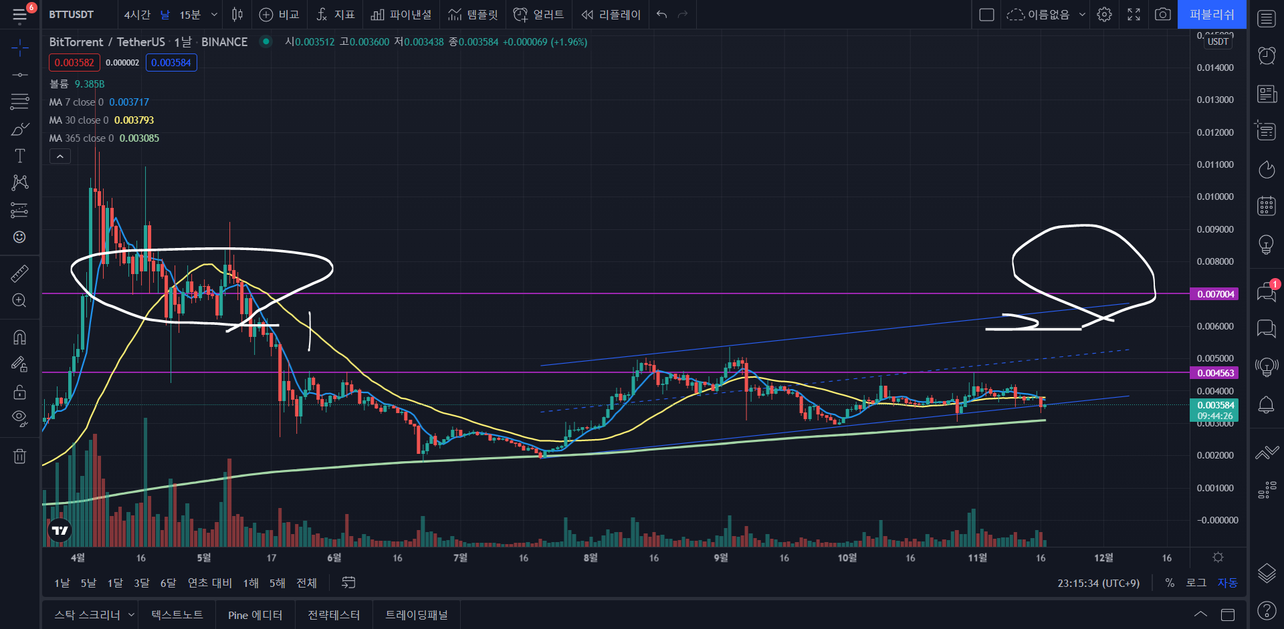Viewport: 1284px width, 629px height.
Task: Hide all drawings with eye icon
Action: pos(20,419)
